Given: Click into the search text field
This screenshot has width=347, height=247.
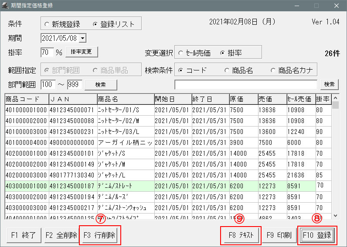Looking at the screenshot, I should [x=246, y=84].
